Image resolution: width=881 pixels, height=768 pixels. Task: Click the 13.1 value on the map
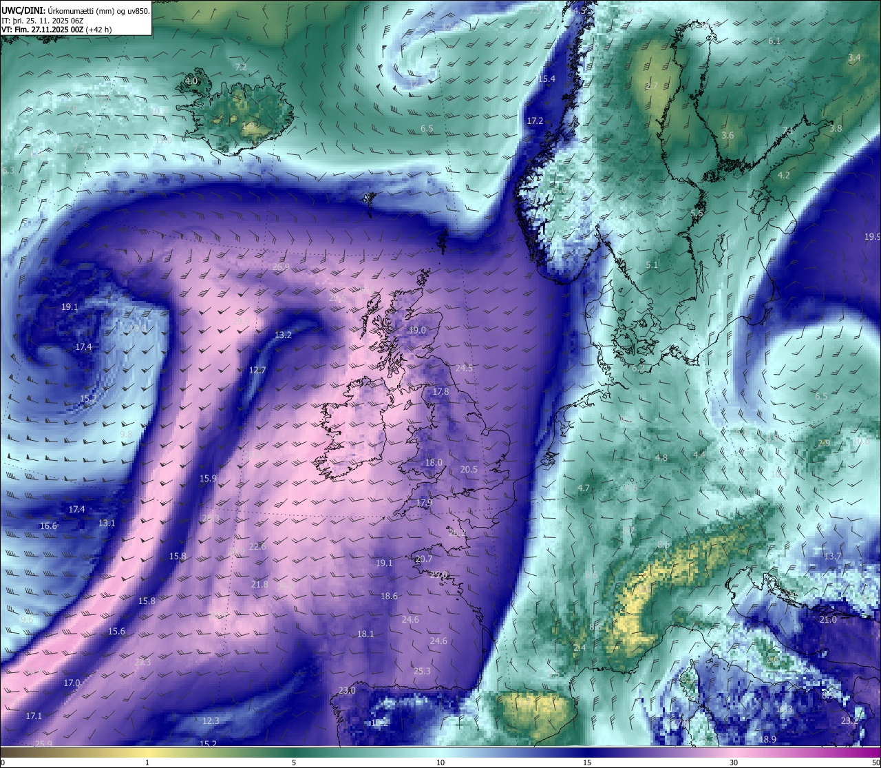point(107,523)
